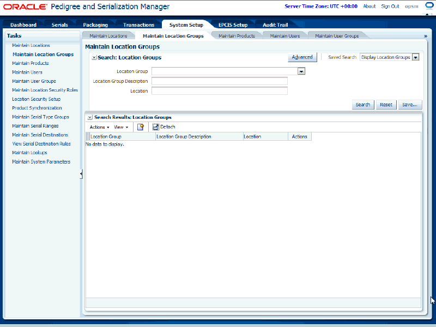Screen dimensions: 436x327
Task: Open View Serial Destination Rules task
Action: tap(41, 144)
